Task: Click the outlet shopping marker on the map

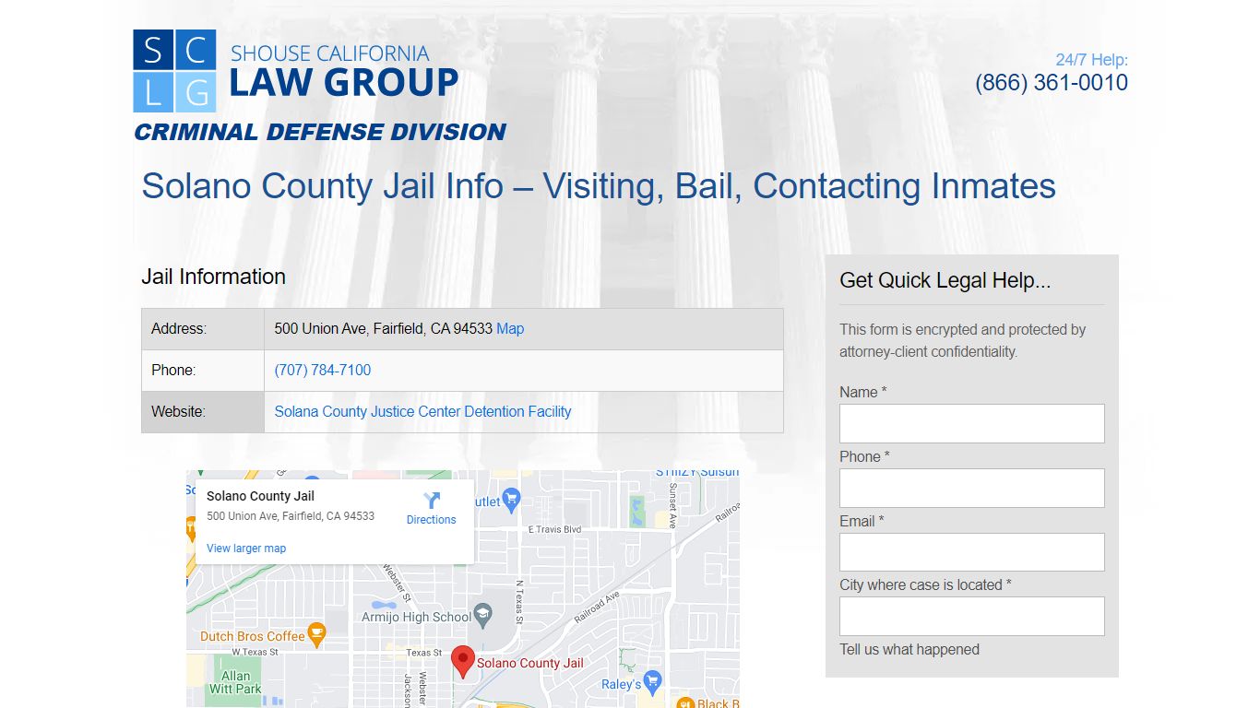Action: (x=512, y=501)
